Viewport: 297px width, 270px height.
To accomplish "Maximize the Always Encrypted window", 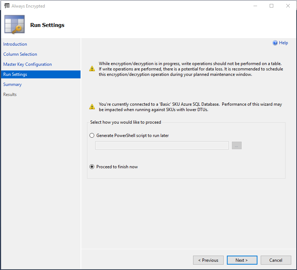I will pos(271,6).
